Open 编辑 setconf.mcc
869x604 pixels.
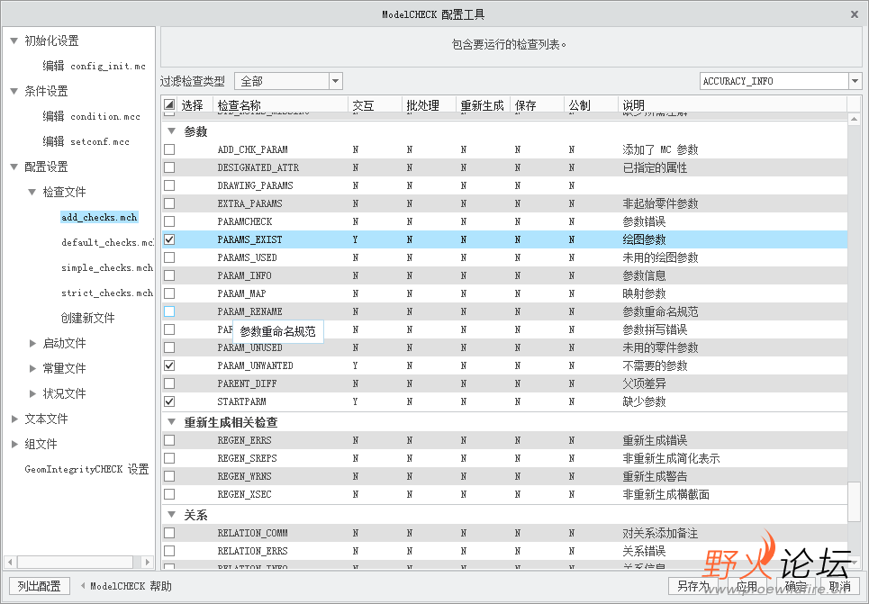[x=86, y=141]
